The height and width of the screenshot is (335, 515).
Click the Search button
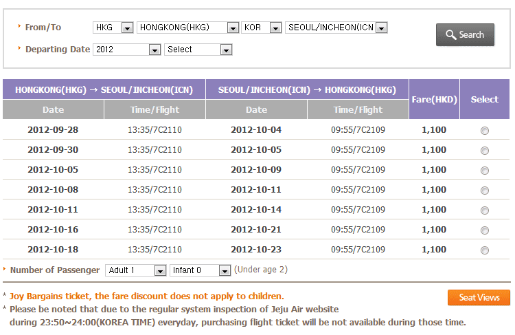pyautogui.click(x=465, y=34)
